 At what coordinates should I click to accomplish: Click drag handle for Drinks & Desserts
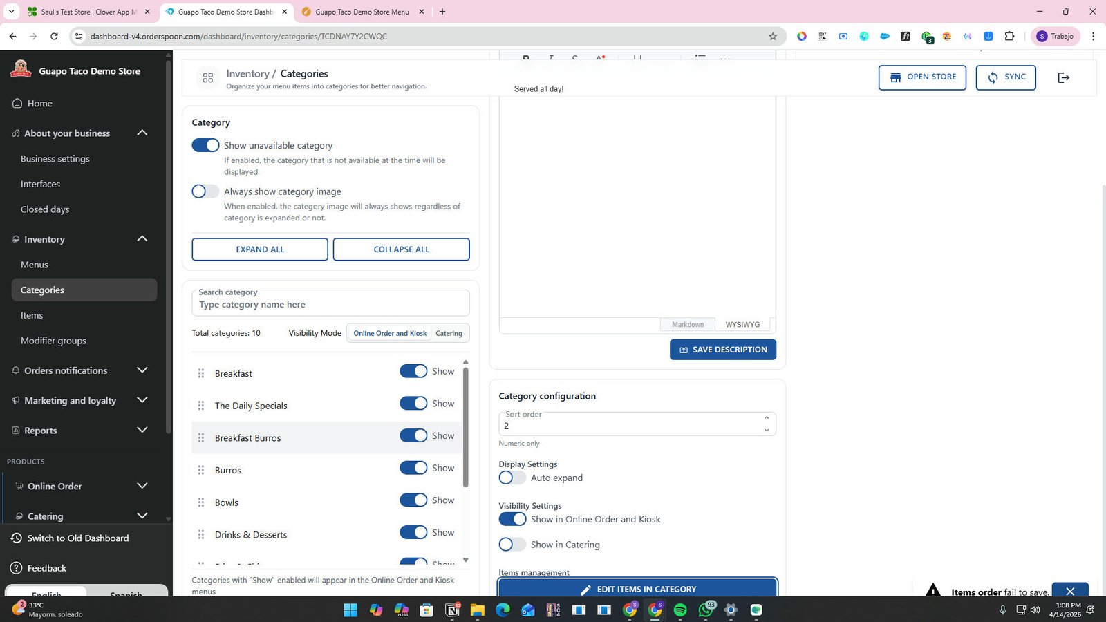click(201, 534)
